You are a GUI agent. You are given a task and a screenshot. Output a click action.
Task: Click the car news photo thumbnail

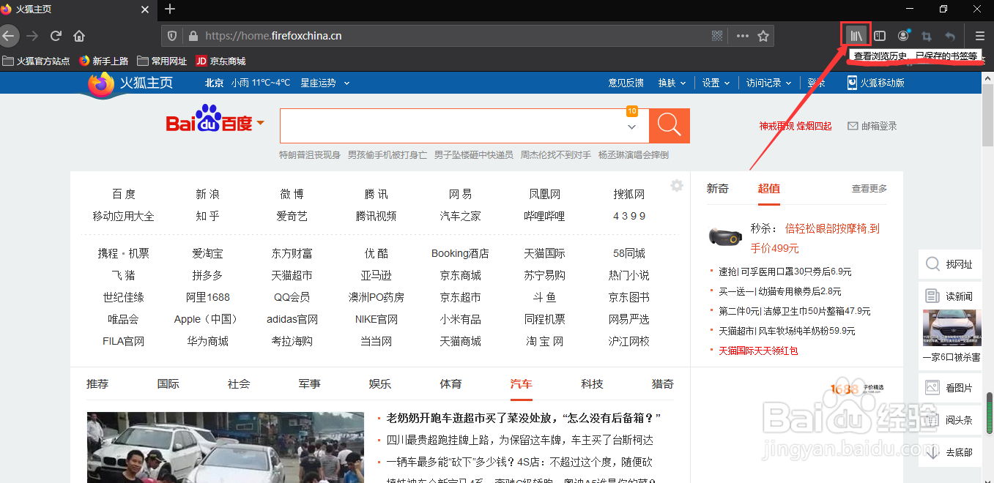[225, 447]
